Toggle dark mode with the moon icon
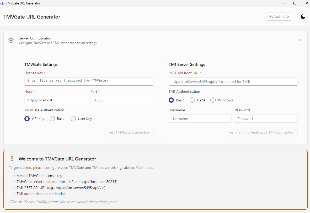Viewport: 310px width, 213px height. 302,17
